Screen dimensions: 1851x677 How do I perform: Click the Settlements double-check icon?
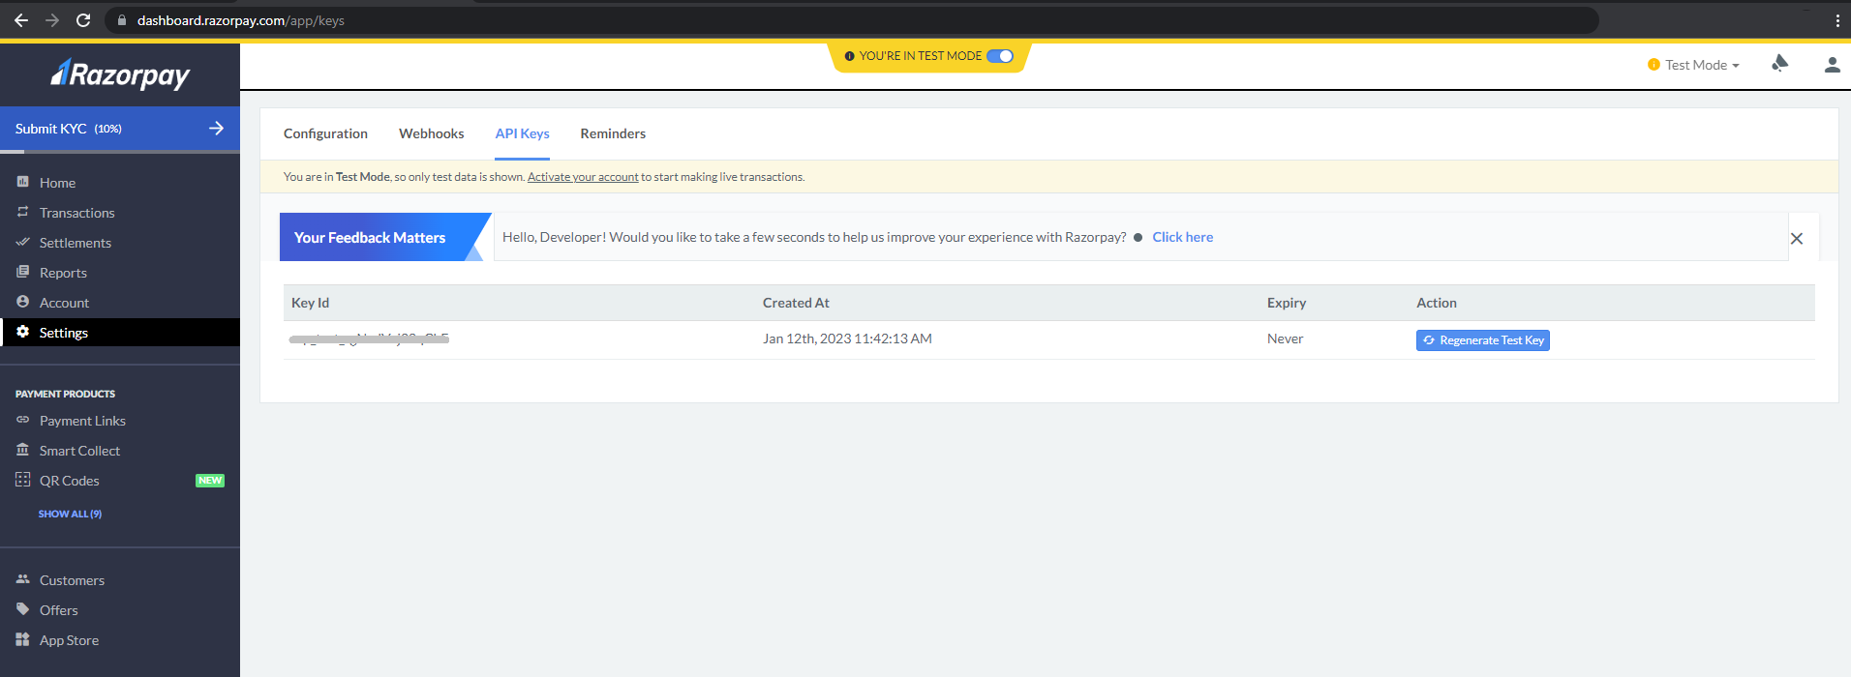click(x=23, y=242)
